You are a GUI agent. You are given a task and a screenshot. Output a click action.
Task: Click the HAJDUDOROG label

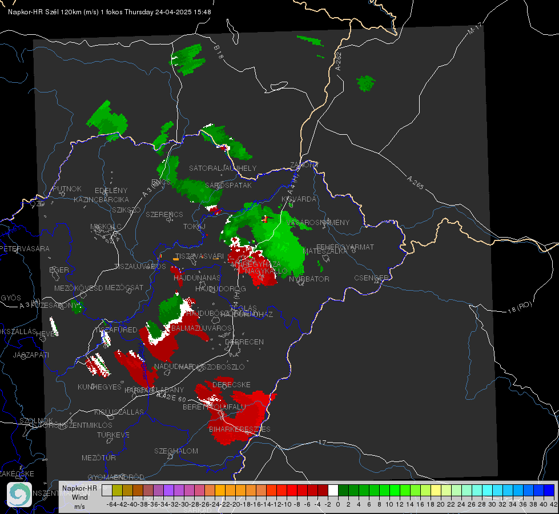click(x=220, y=288)
